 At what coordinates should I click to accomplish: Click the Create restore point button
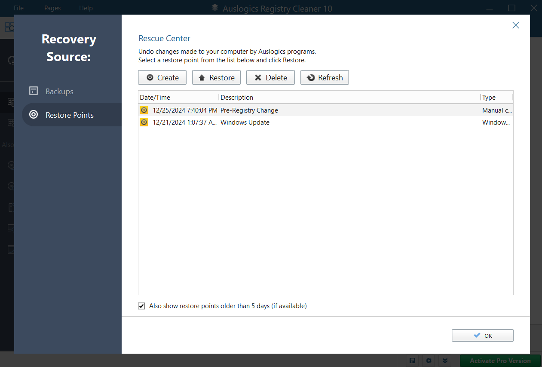coord(162,77)
